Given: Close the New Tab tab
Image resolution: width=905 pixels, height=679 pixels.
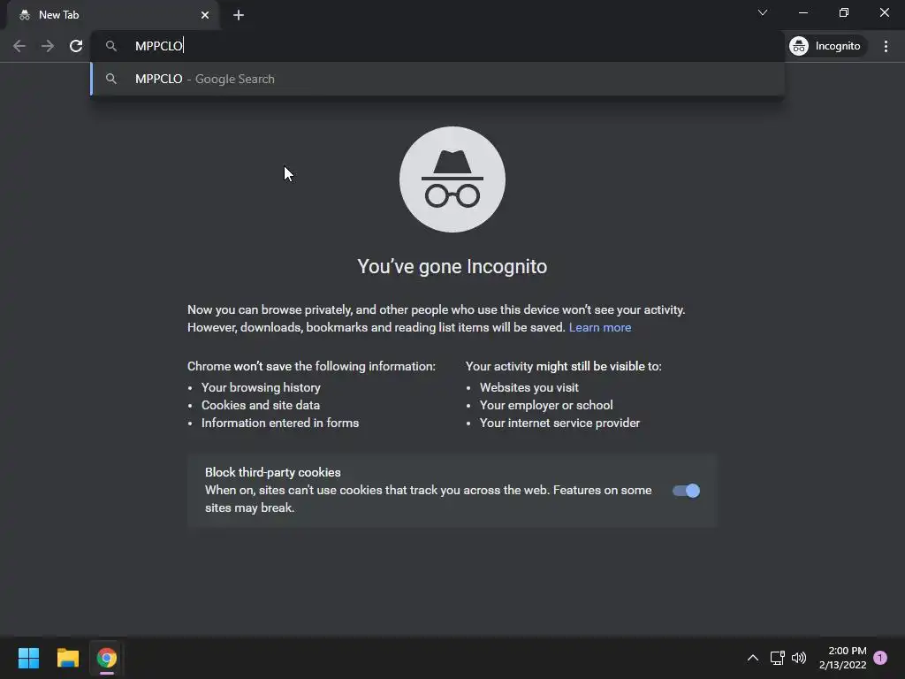Looking at the screenshot, I should pyautogui.click(x=205, y=16).
